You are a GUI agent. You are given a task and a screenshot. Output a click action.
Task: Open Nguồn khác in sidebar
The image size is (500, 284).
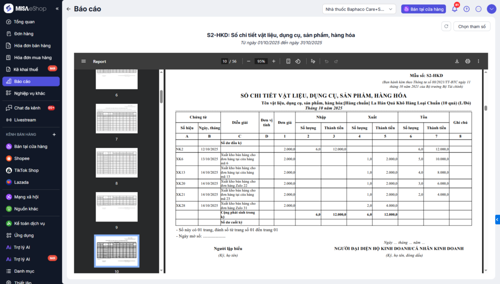31,209
